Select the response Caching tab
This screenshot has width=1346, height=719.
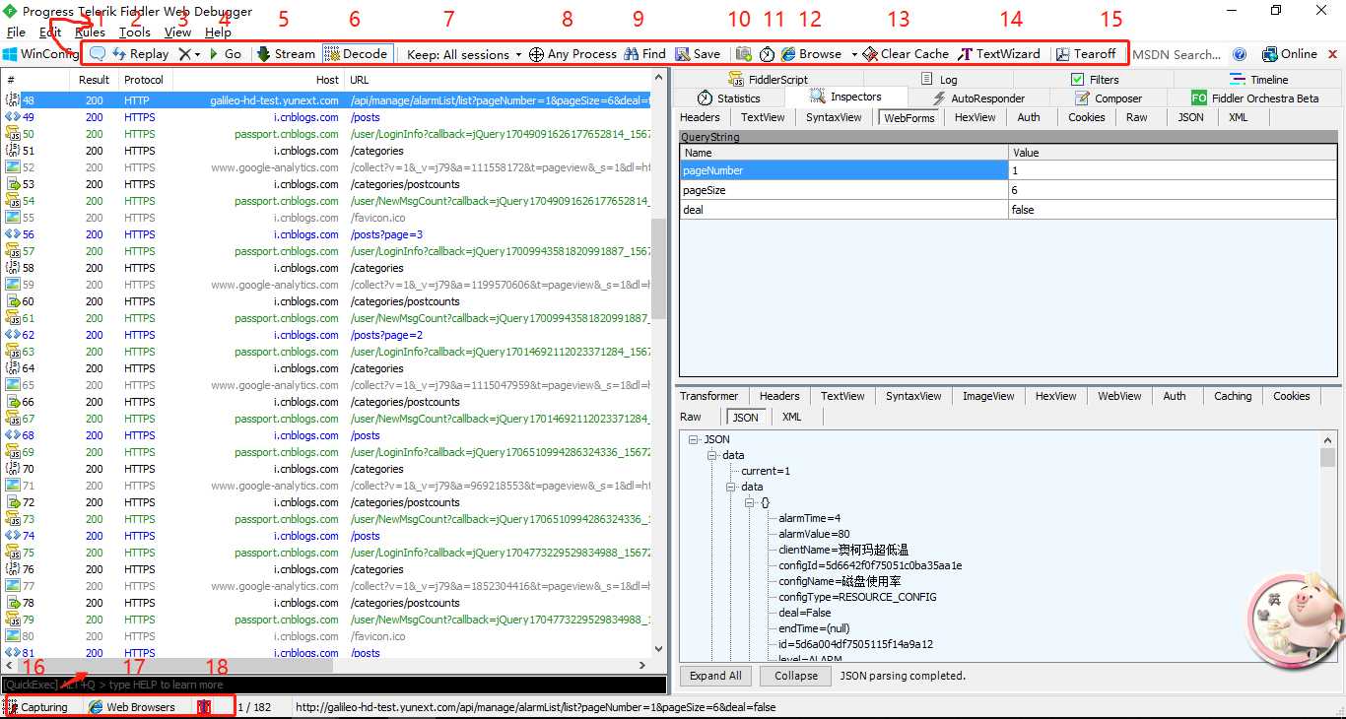click(x=1232, y=396)
